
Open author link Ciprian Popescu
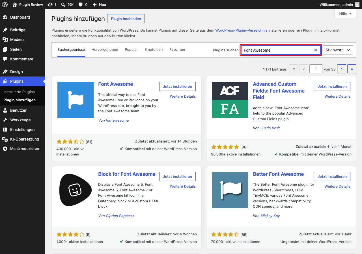(x=120, y=216)
